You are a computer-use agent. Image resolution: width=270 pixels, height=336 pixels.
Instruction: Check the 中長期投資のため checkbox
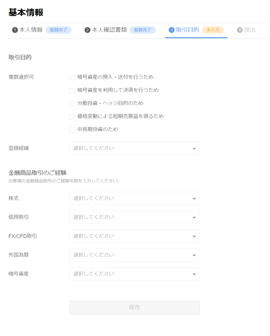click(x=72, y=130)
